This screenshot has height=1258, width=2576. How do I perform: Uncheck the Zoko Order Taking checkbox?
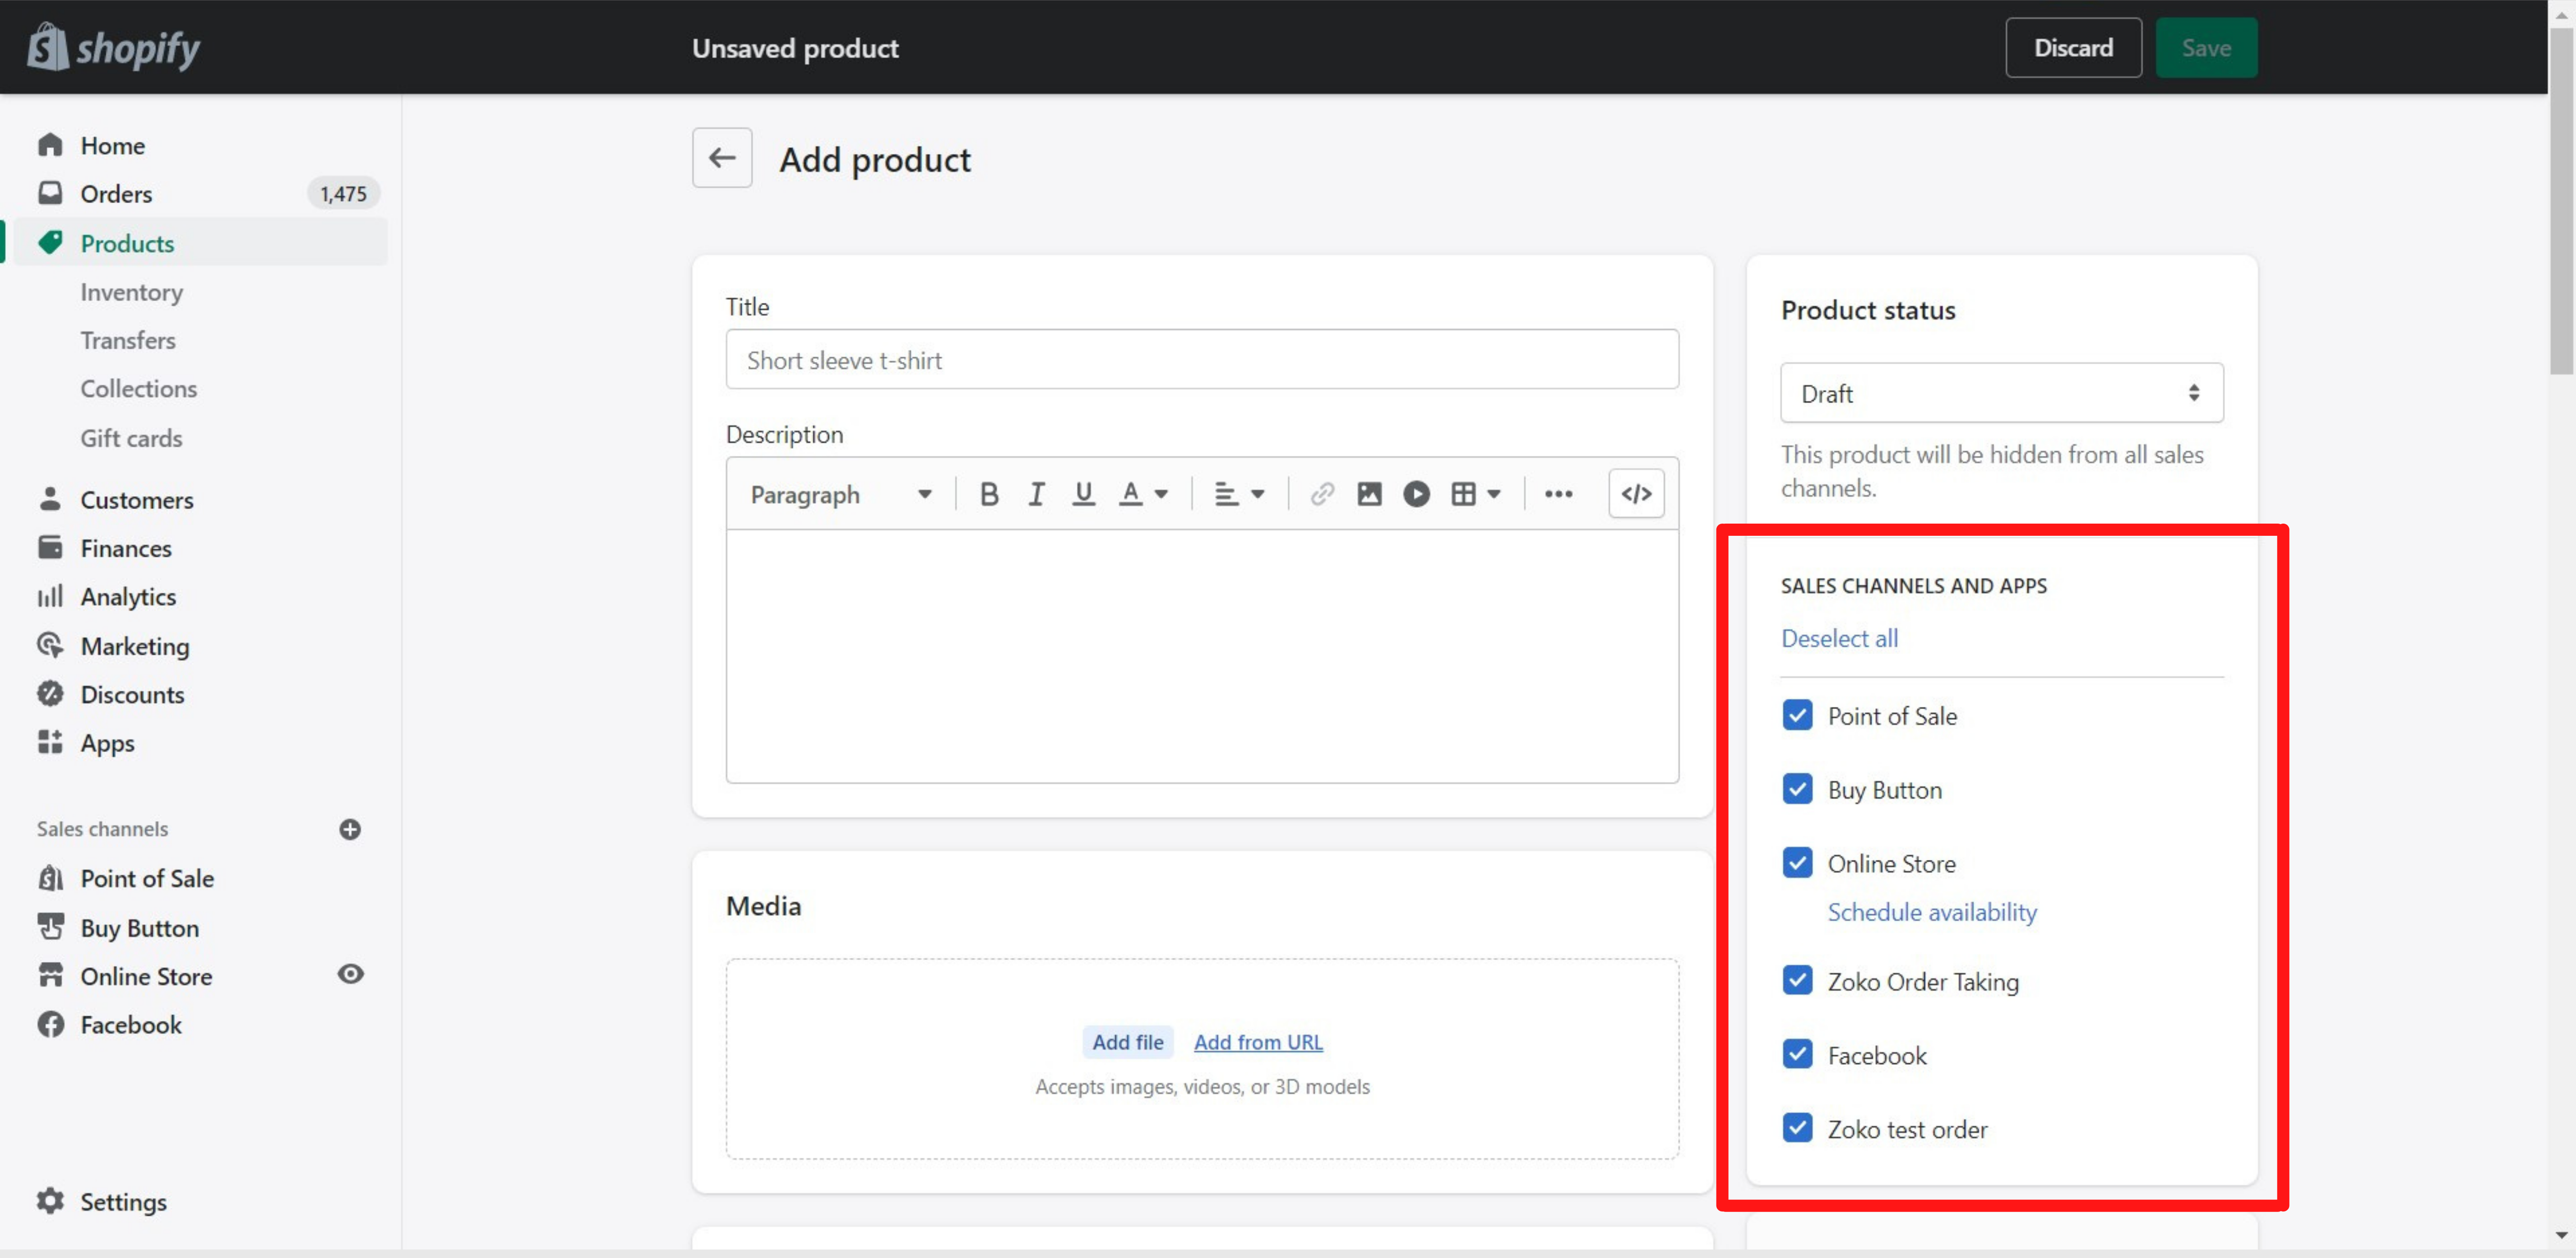(x=1797, y=980)
